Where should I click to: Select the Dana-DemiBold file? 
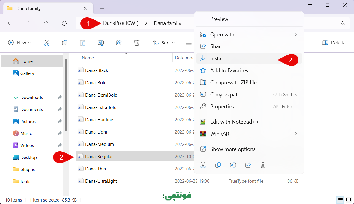[x=101, y=95]
